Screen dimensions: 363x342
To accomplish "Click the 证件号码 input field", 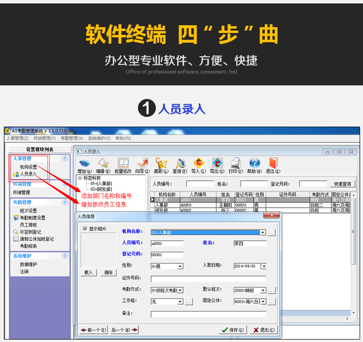I will pos(208,278).
